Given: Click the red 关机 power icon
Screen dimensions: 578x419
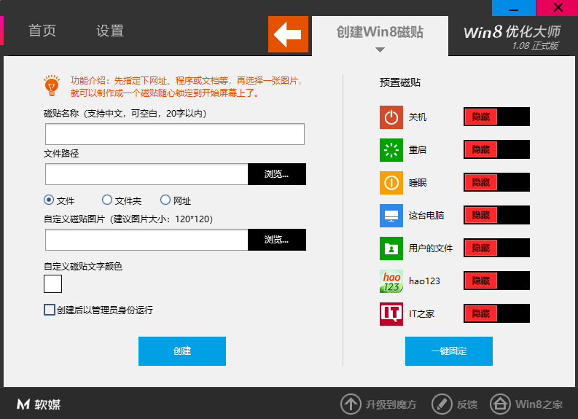Looking at the screenshot, I should coord(391,117).
